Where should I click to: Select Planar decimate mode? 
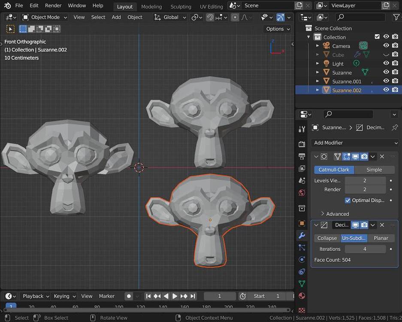coord(381,238)
